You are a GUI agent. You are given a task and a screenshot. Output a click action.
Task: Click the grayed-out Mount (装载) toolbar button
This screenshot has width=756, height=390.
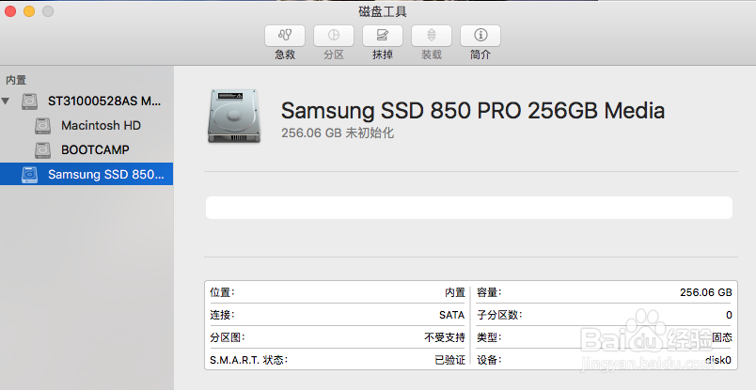432,36
